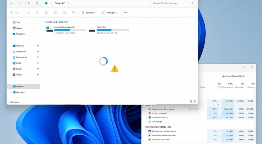Click the D: drive capacity bar

pyautogui.click(x=113, y=30)
